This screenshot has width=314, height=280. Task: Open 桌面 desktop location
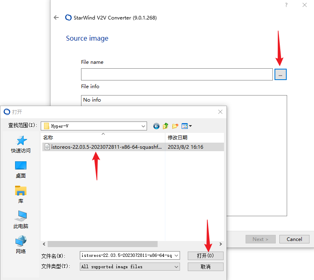[x=21, y=170]
